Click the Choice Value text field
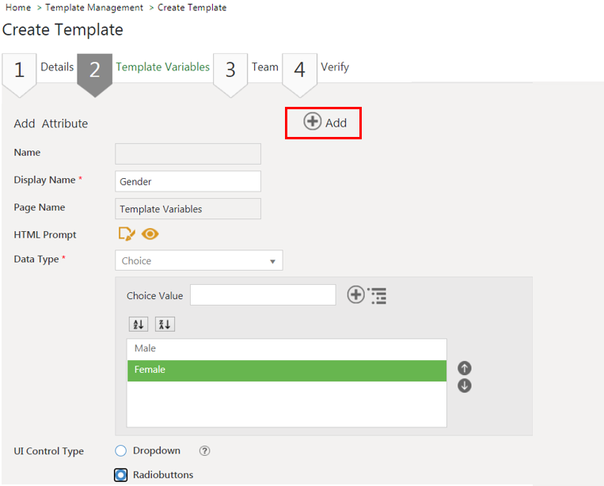 [263, 295]
